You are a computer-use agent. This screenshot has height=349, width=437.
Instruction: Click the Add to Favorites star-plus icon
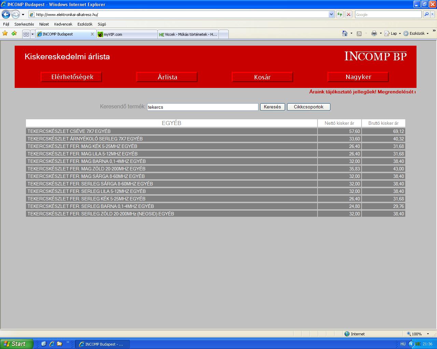(14, 33)
